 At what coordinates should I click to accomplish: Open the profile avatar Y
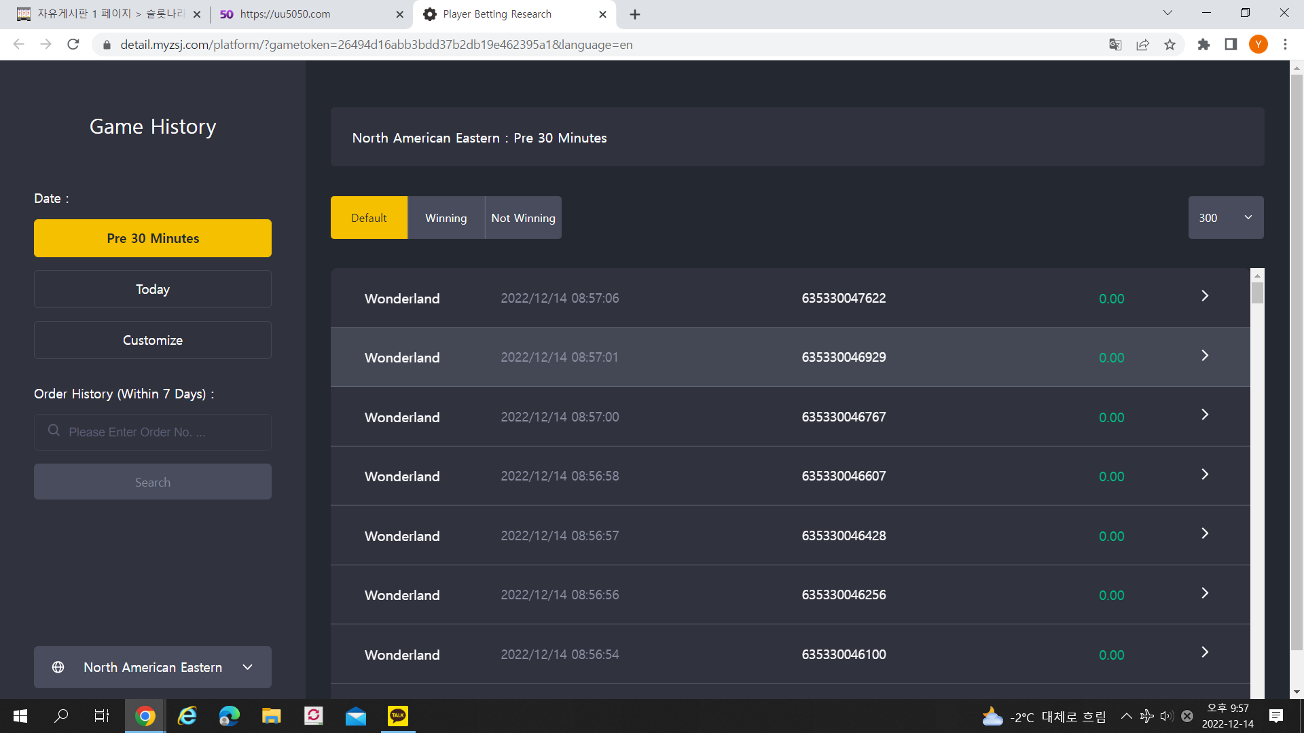tap(1258, 44)
